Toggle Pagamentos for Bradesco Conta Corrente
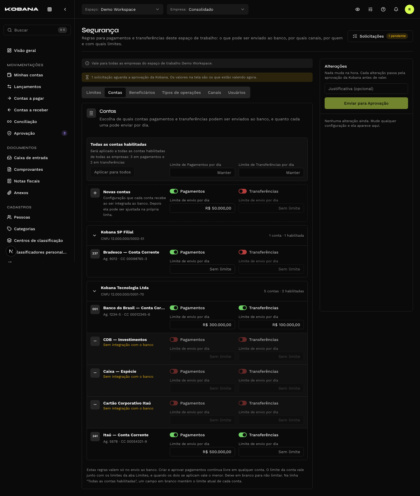This screenshot has height=496, width=420. (174, 252)
